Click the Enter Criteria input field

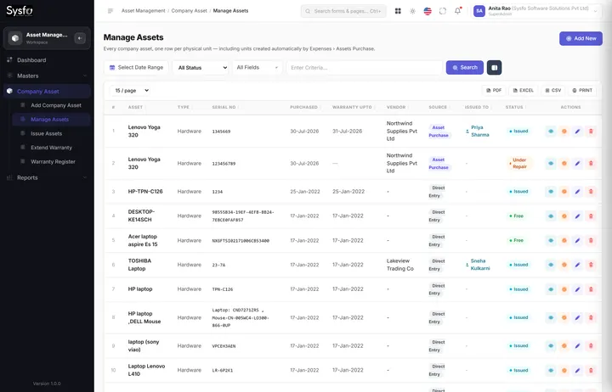tap(364, 67)
